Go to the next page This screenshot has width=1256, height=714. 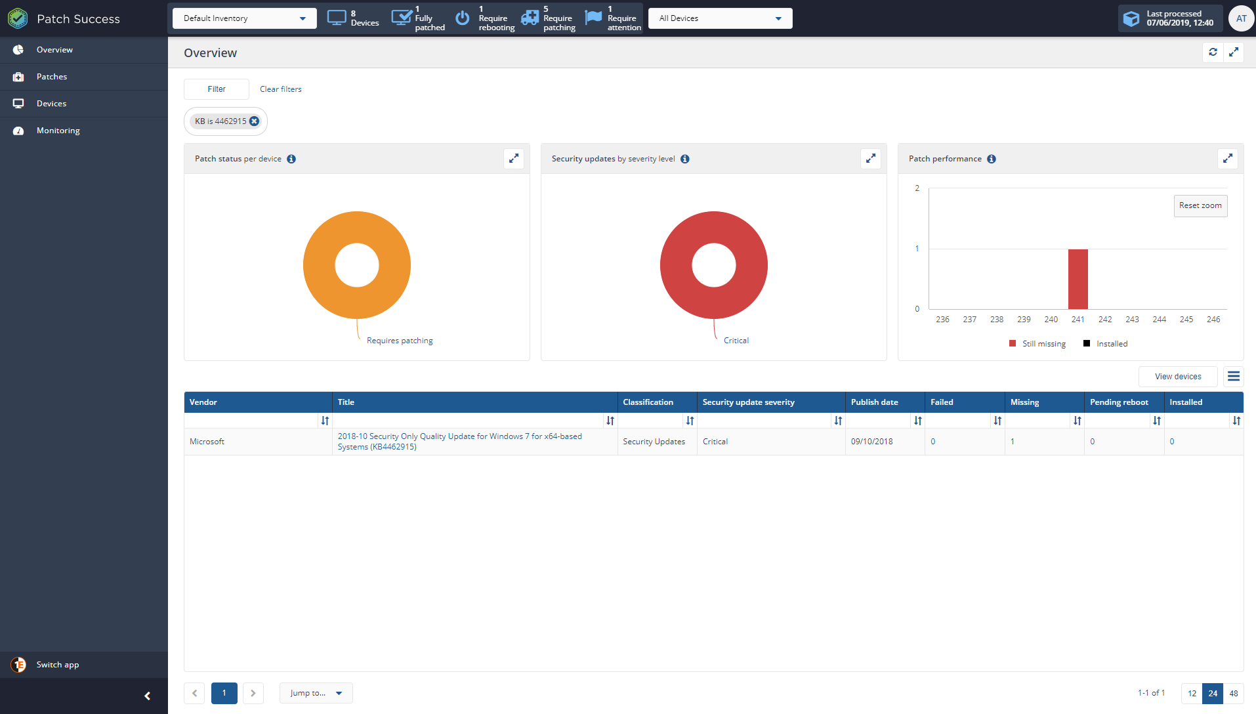pyautogui.click(x=253, y=693)
